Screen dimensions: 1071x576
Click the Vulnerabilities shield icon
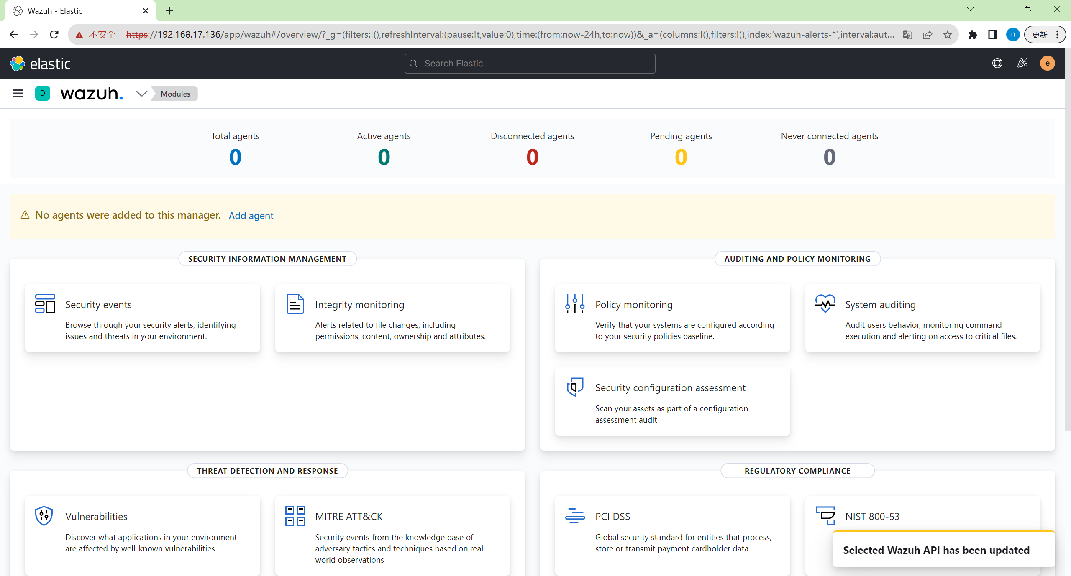point(44,516)
